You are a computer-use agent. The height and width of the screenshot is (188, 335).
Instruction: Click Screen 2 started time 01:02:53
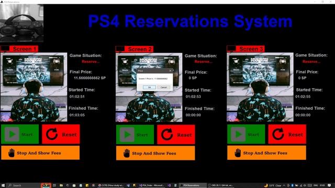[193, 97]
